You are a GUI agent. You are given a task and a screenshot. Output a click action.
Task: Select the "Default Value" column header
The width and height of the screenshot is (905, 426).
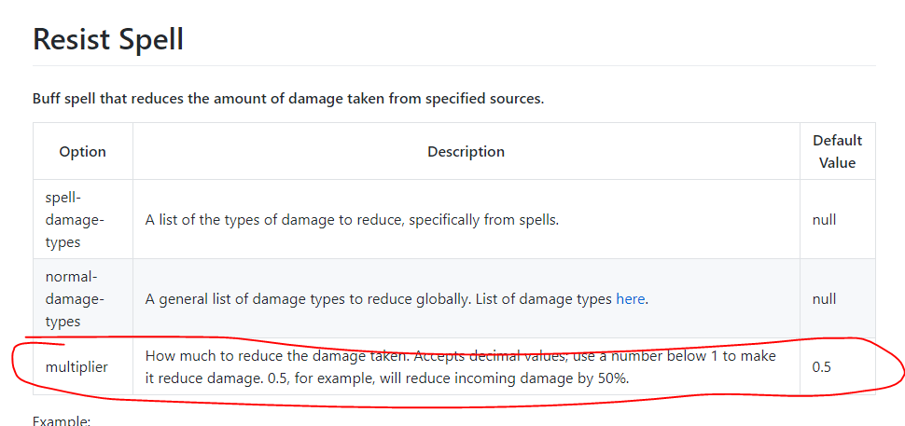837,151
